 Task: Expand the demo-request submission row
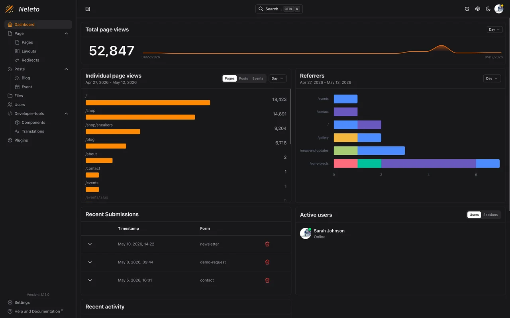pyautogui.click(x=90, y=262)
